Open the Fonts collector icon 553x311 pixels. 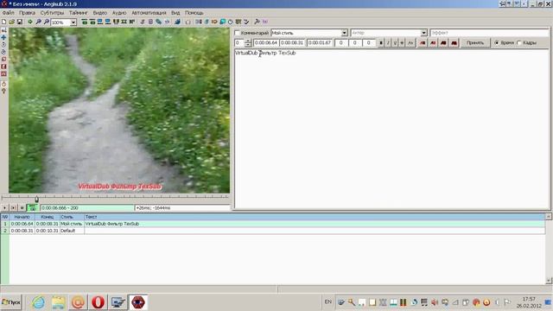[x=167, y=22]
